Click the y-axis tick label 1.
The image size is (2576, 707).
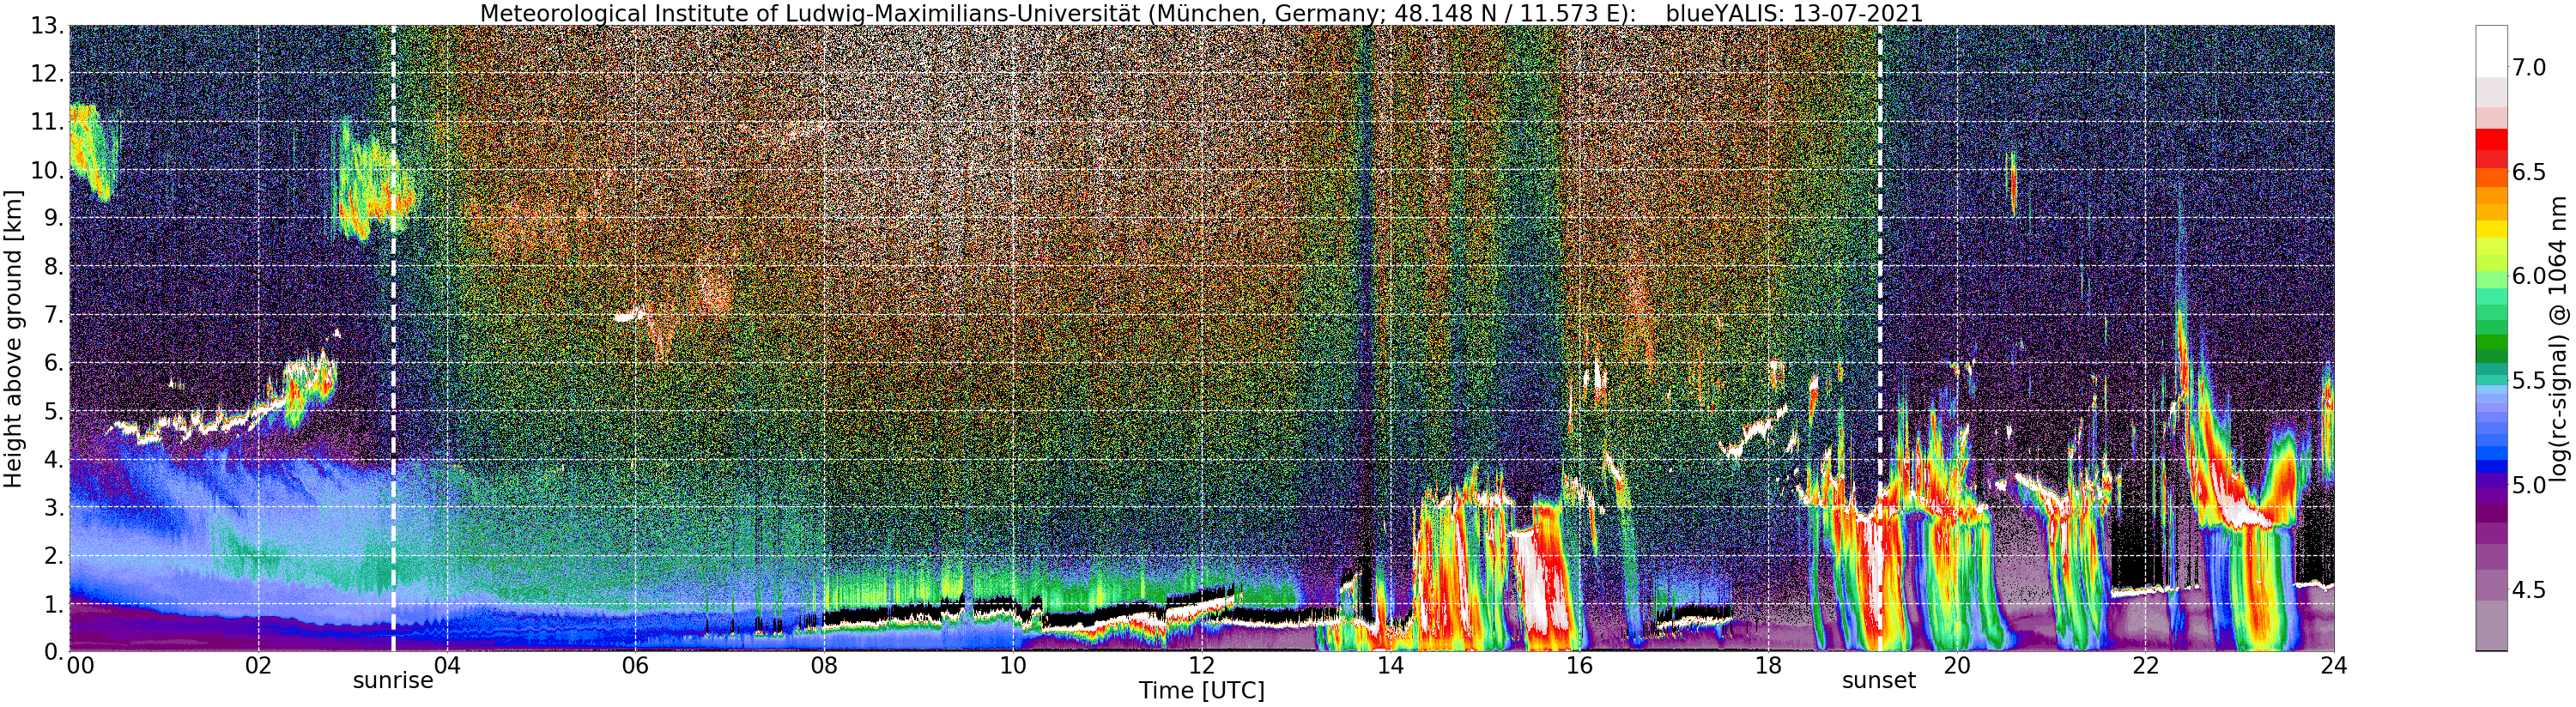click(54, 603)
